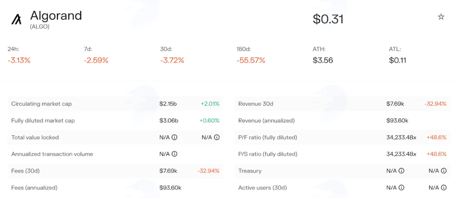Click the $0.31 current price

pos(328,19)
